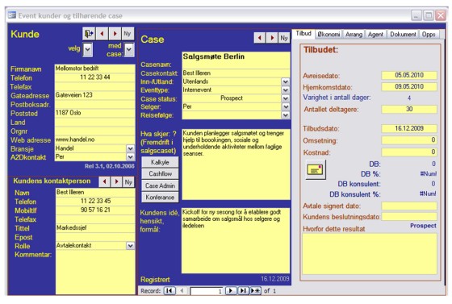Click the Hvorfor dette resultat text area

point(370,254)
